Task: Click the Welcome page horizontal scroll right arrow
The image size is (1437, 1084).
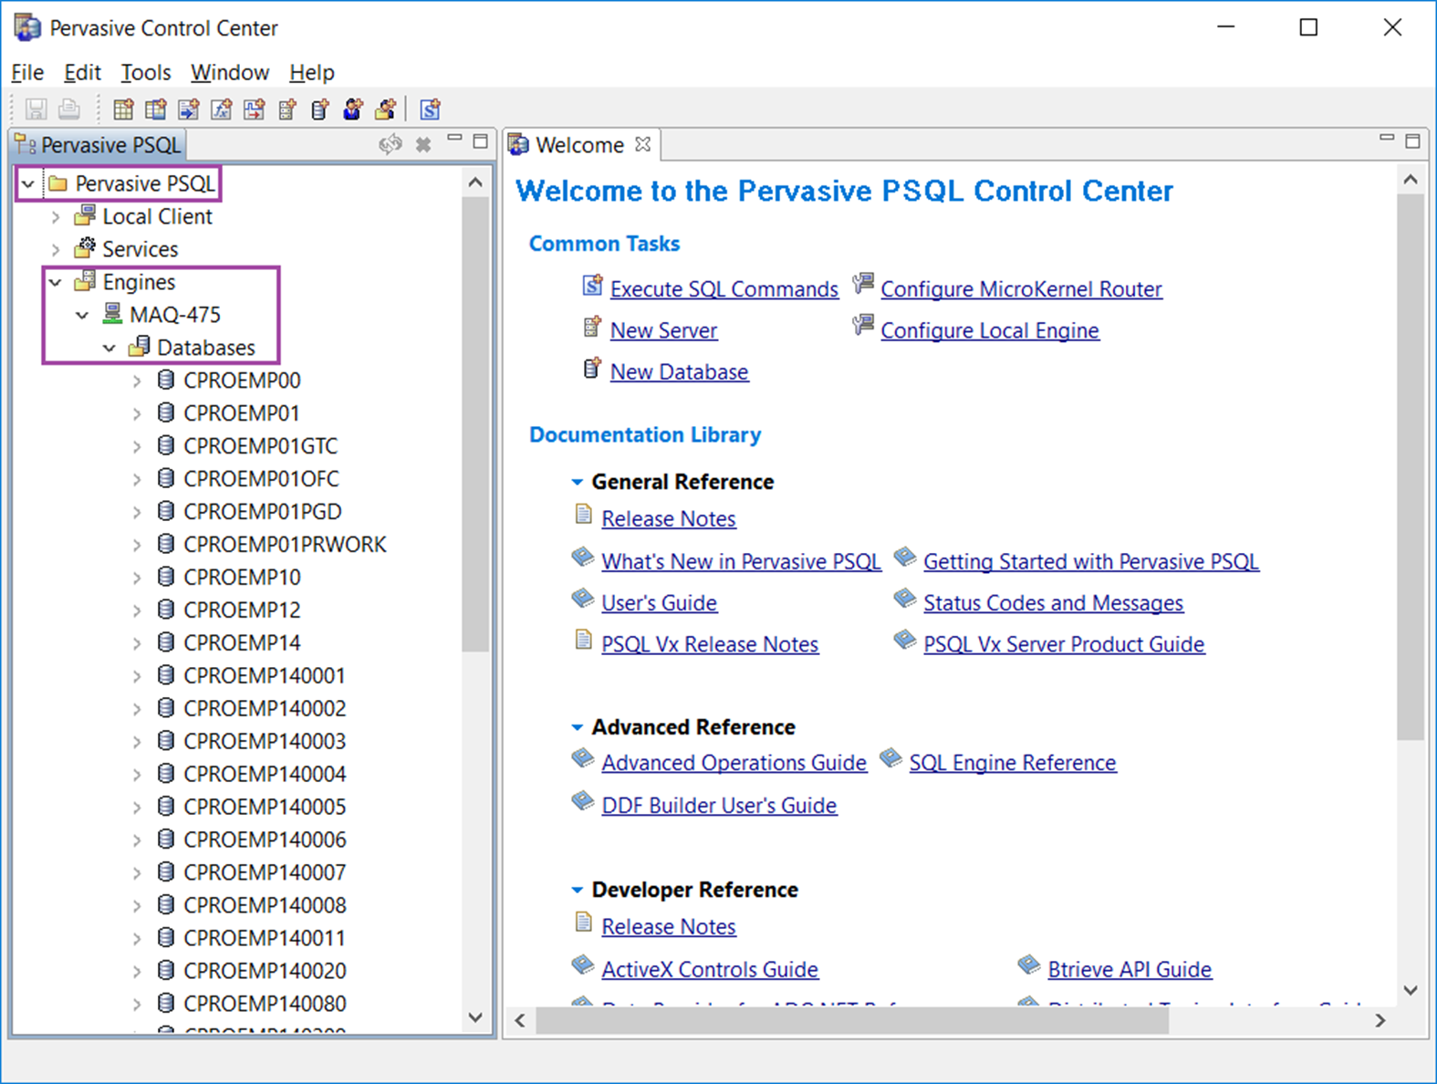Action: [x=1380, y=1020]
